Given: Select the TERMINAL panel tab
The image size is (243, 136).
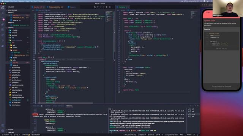Looking at the screenshot, I should (69, 106).
